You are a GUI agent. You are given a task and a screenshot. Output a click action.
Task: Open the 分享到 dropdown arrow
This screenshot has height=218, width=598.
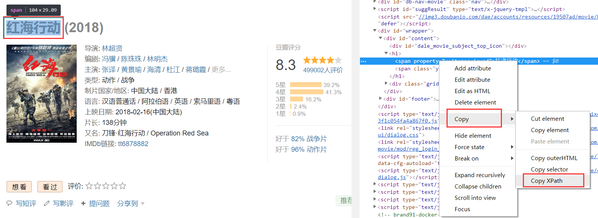tap(143, 204)
